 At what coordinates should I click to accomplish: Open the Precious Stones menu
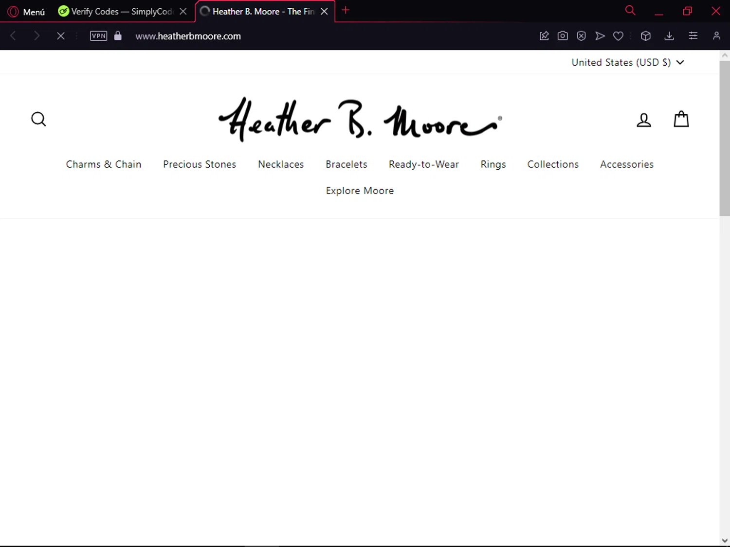tap(200, 164)
